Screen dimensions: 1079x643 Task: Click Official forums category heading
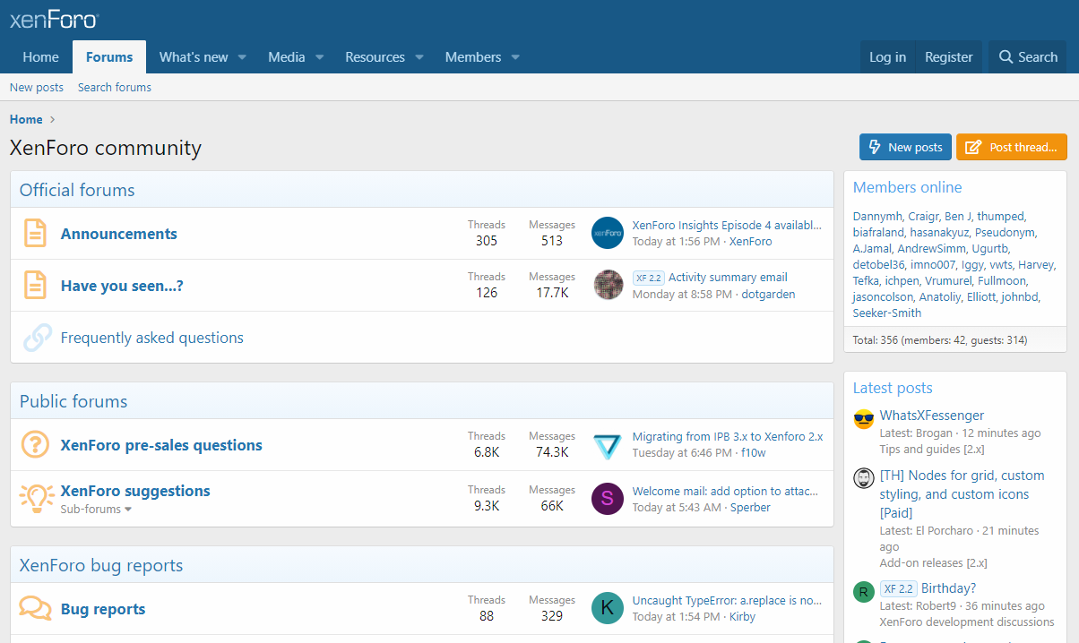77,190
